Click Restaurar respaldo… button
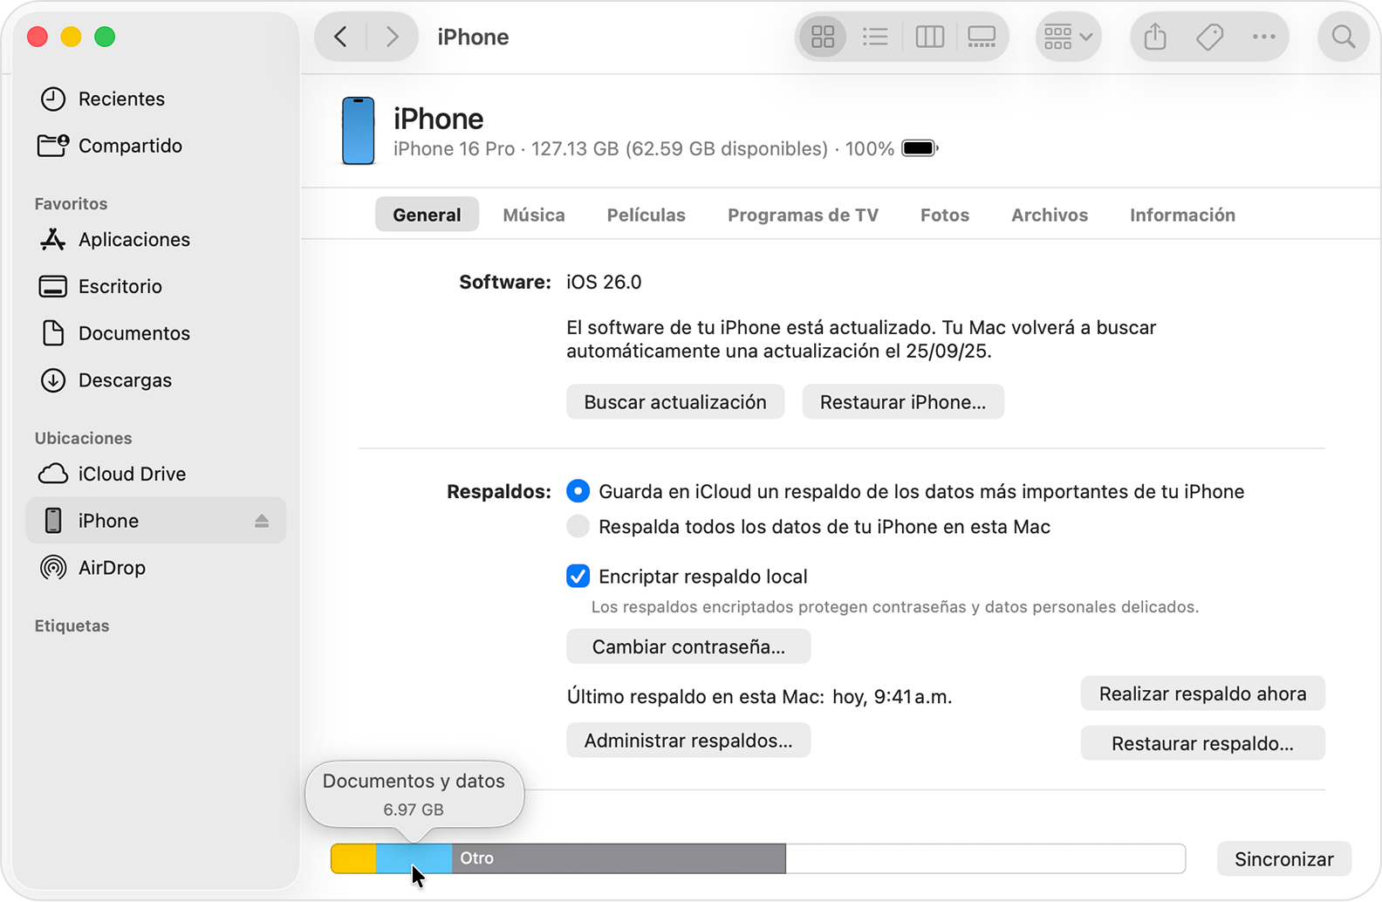 (1203, 743)
